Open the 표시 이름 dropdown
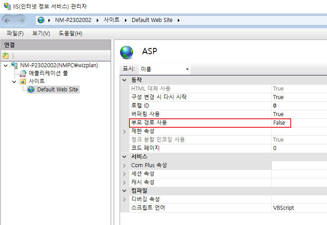Image resolution: width=327 pixels, height=225 pixels. coord(164,69)
